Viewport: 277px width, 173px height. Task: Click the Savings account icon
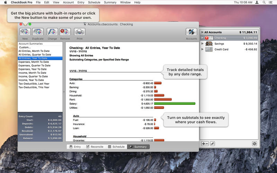tap(209, 44)
